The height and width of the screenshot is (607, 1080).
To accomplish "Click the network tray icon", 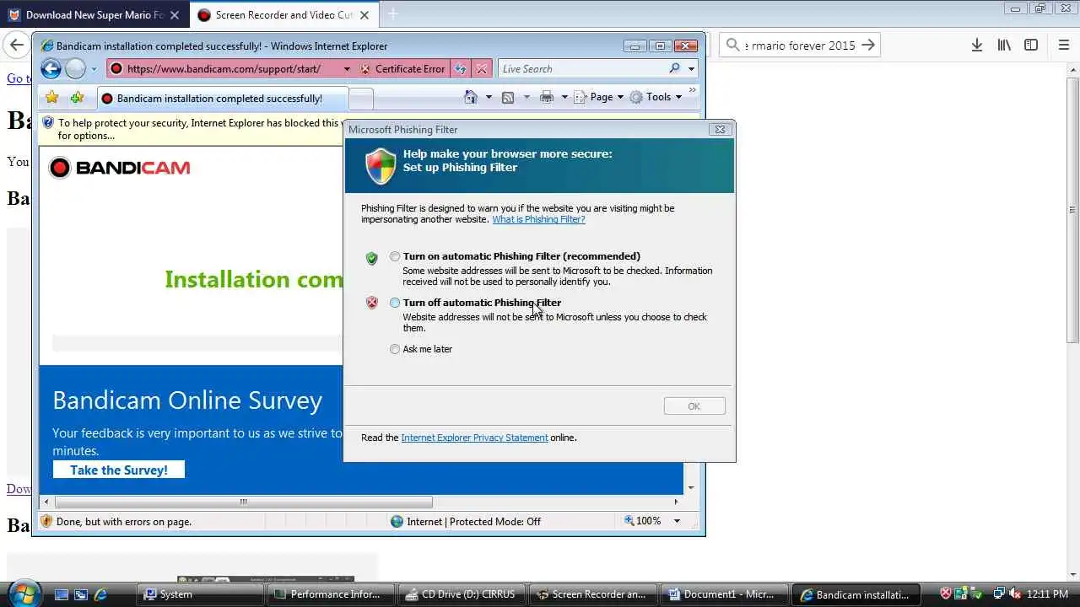I will [999, 594].
